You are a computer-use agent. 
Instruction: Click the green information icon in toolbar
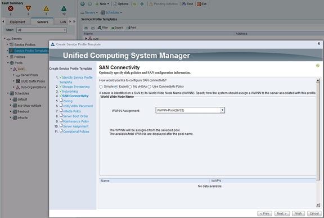click(x=142, y=4)
